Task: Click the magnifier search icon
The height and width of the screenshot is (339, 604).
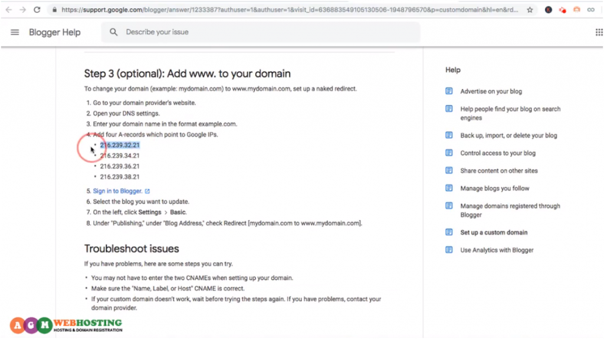Action: 113,32
